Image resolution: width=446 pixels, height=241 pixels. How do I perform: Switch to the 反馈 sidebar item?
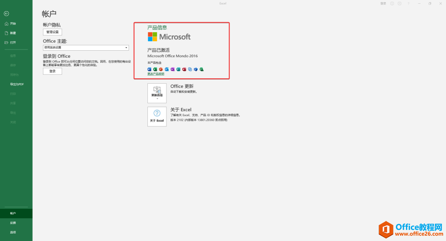[13, 222]
